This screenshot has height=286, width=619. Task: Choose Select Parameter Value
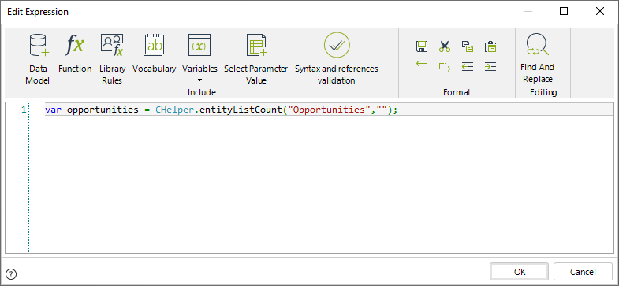click(255, 59)
